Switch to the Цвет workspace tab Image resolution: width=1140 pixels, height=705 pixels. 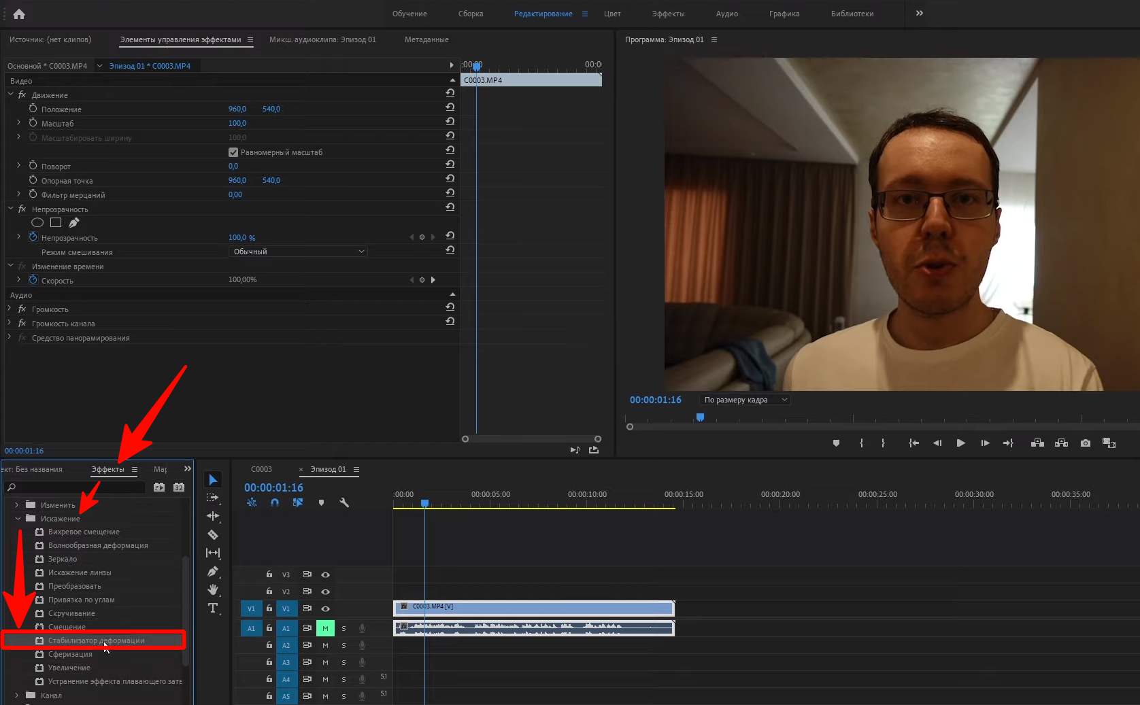[611, 14]
